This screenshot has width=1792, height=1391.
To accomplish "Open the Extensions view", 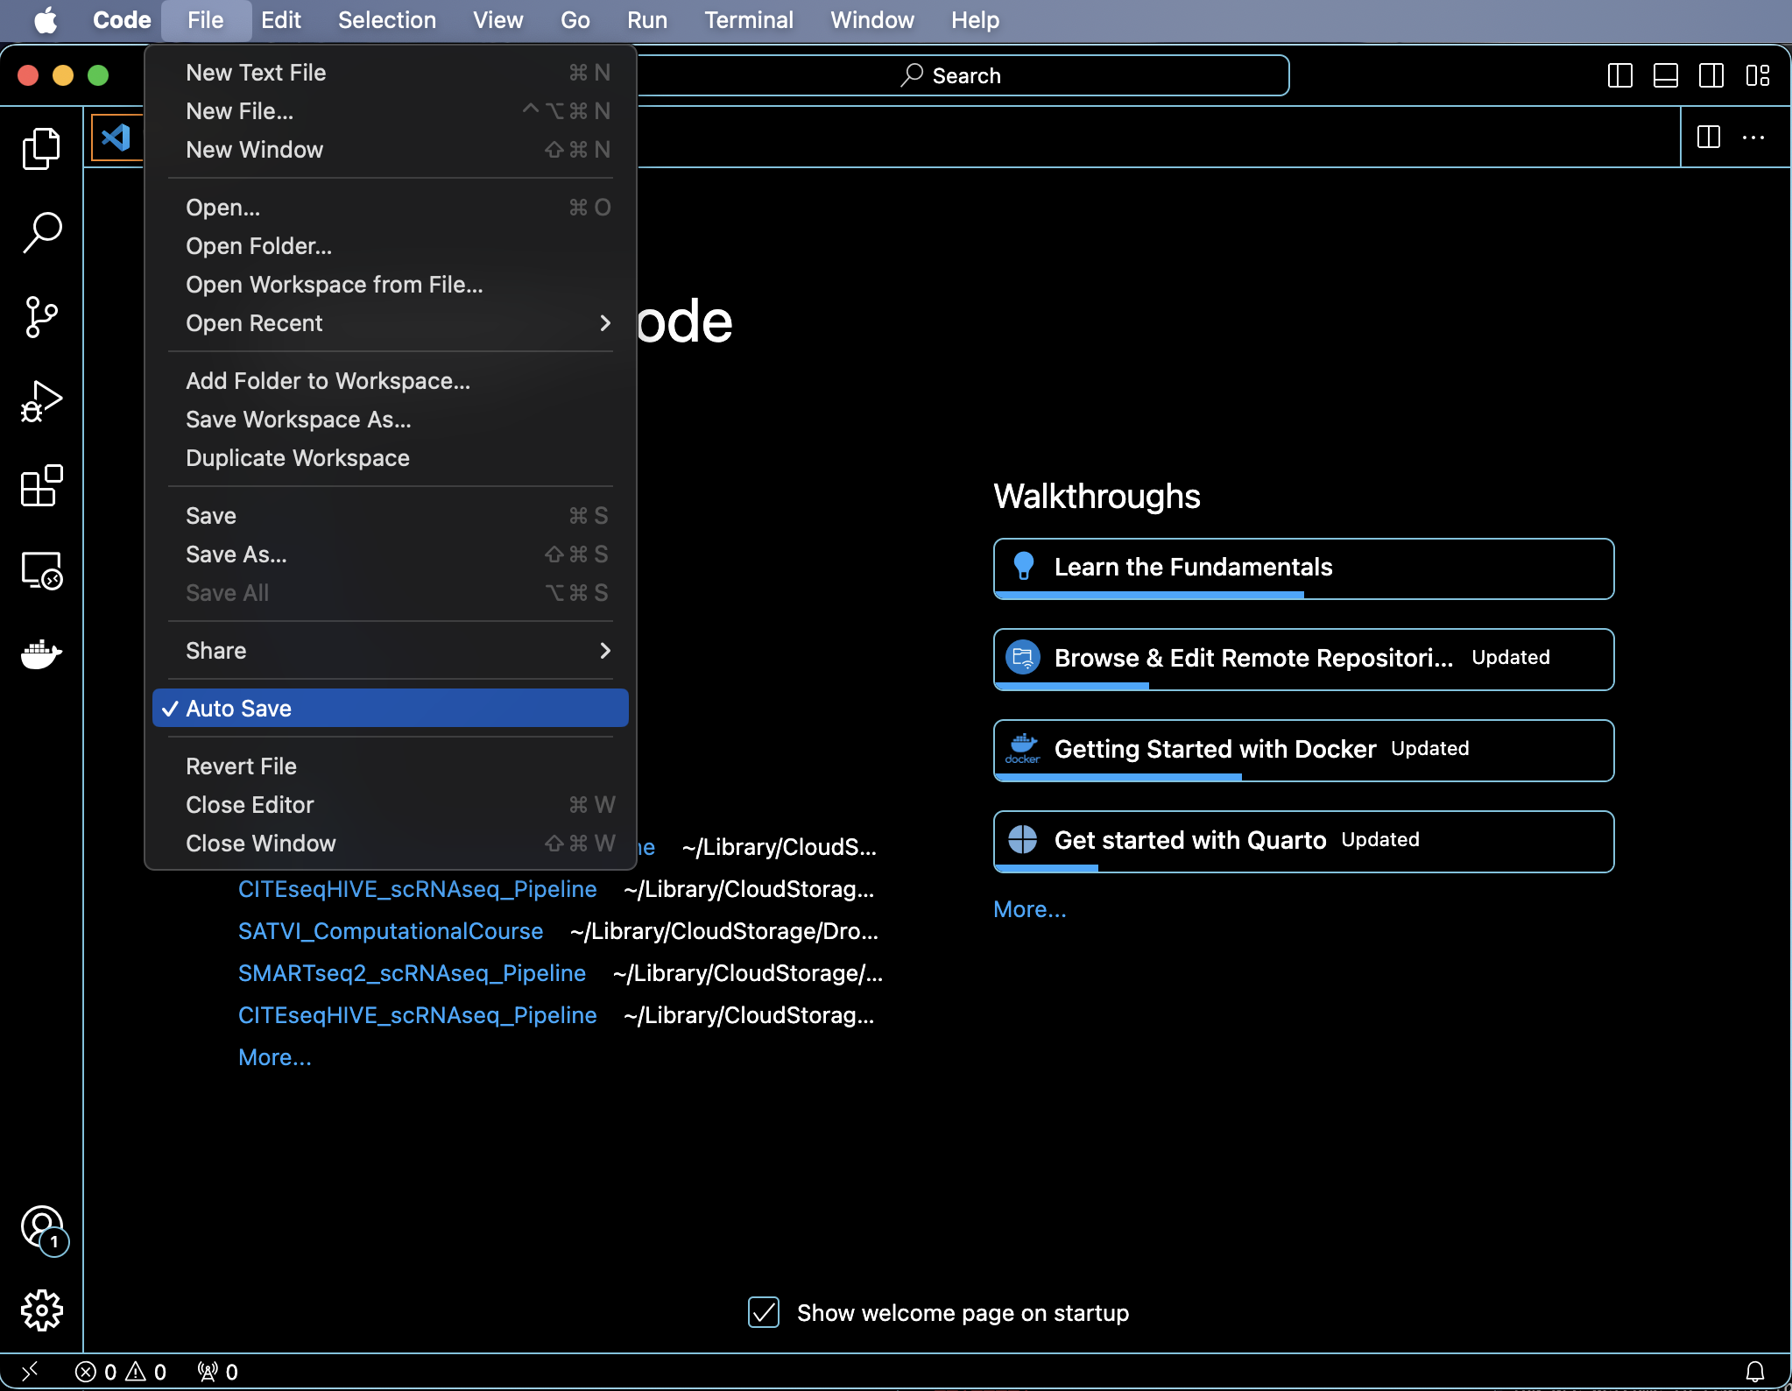I will (x=41, y=485).
